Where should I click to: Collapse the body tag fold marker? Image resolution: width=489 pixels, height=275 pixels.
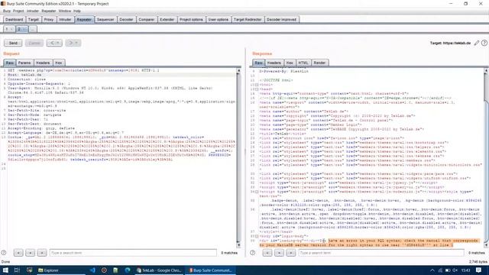[x=257, y=236]
